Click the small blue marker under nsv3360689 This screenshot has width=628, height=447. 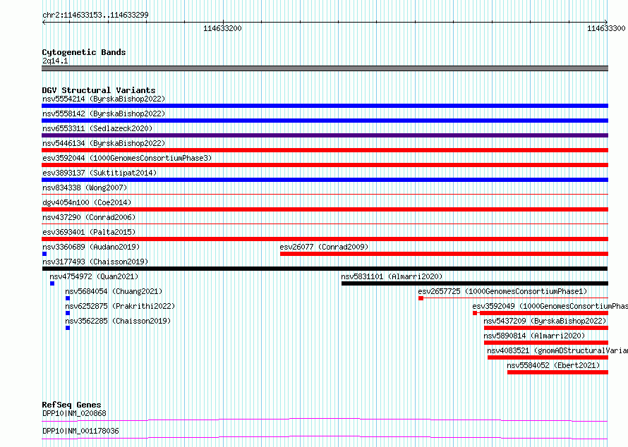(44, 254)
